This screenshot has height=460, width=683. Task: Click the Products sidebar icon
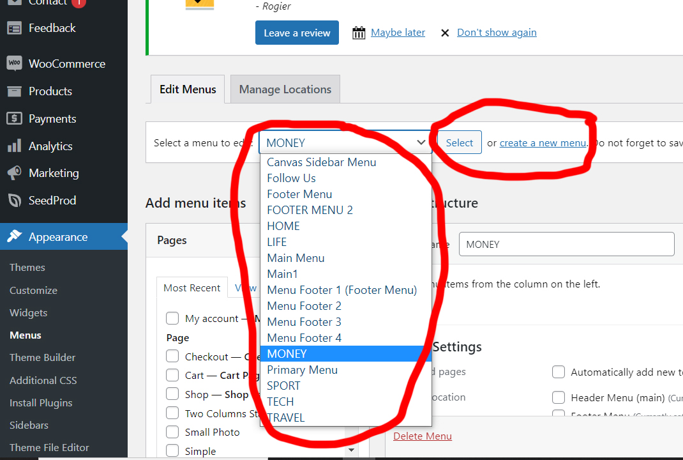pos(15,91)
